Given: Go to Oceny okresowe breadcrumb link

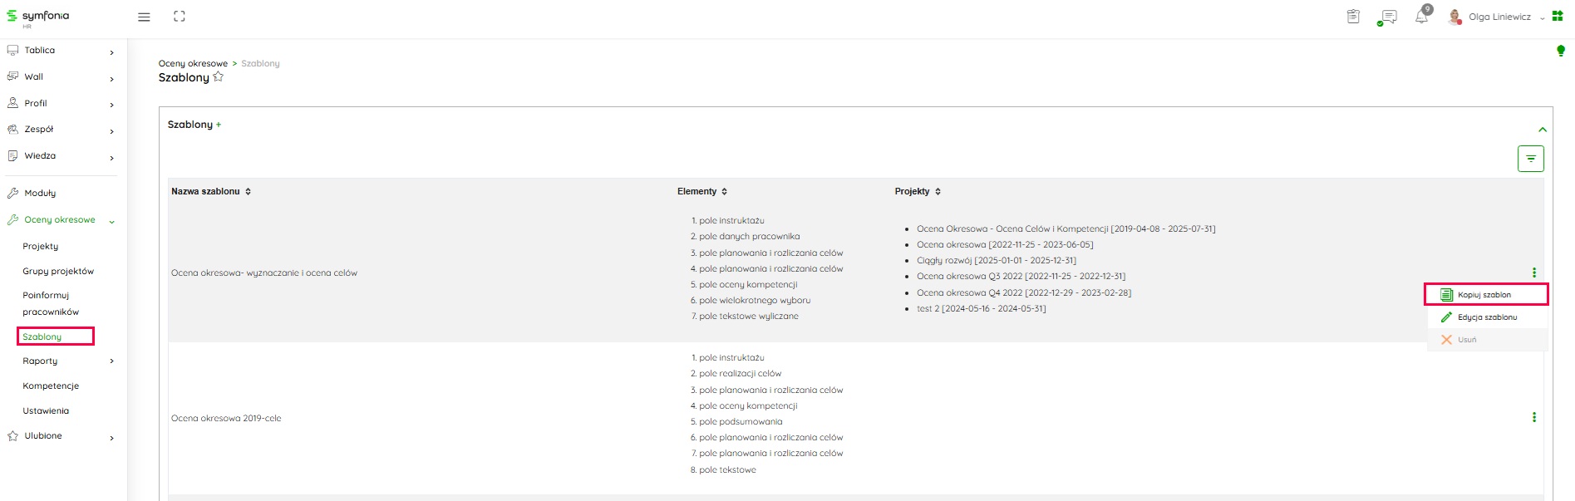Looking at the screenshot, I should point(193,64).
